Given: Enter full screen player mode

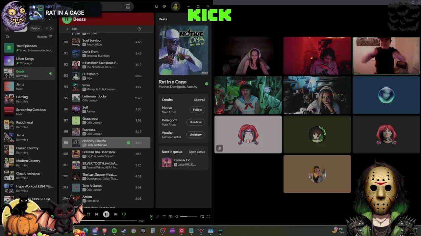Looking at the screenshot, I should click(x=208, y=217).
